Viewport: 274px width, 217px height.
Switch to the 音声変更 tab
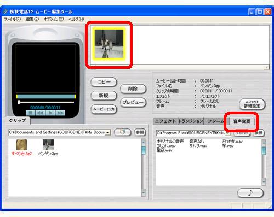242,121
